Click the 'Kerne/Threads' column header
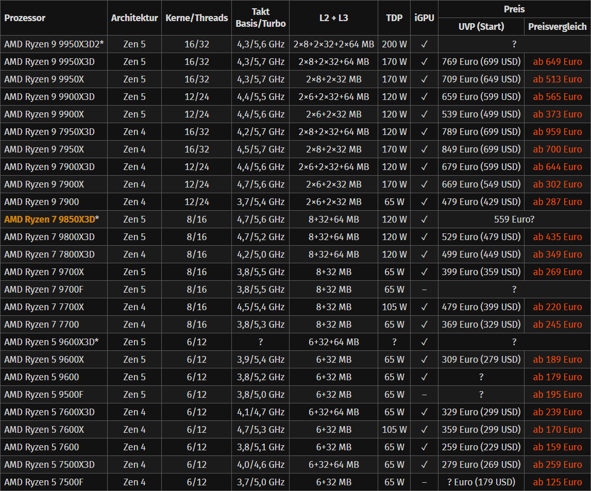 pyautogui.click(x=196, y=18)
